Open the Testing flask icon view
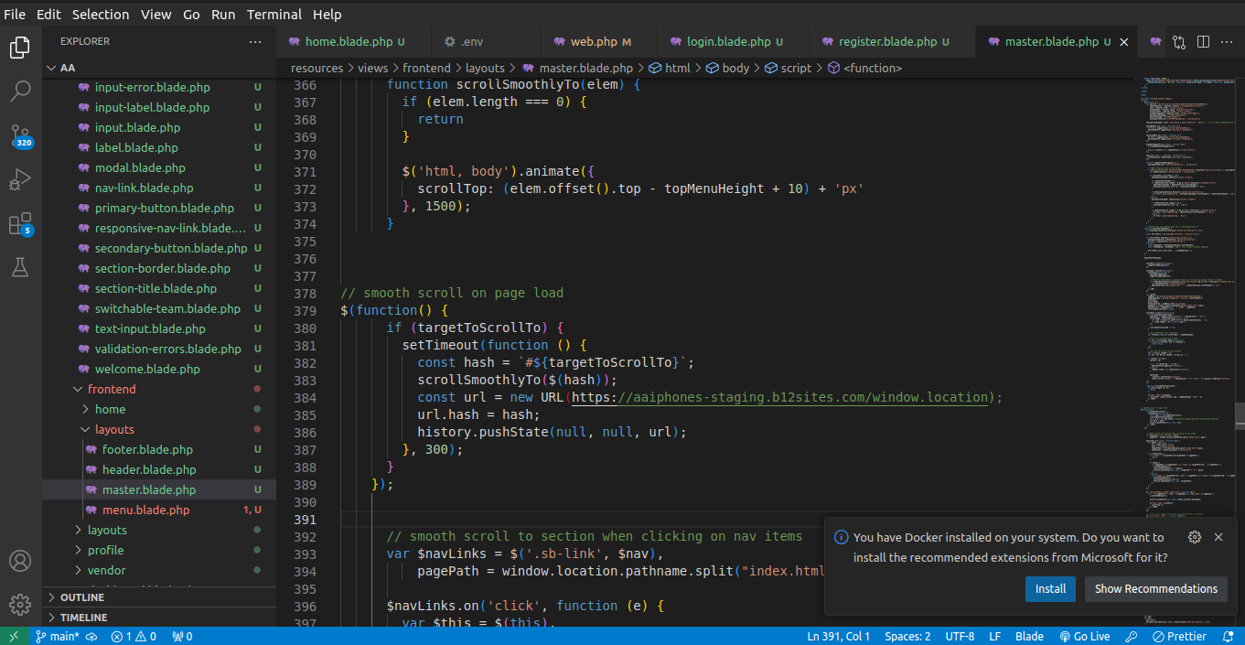This screenshot has height=645, width=1245. click(x=20, y=266)
